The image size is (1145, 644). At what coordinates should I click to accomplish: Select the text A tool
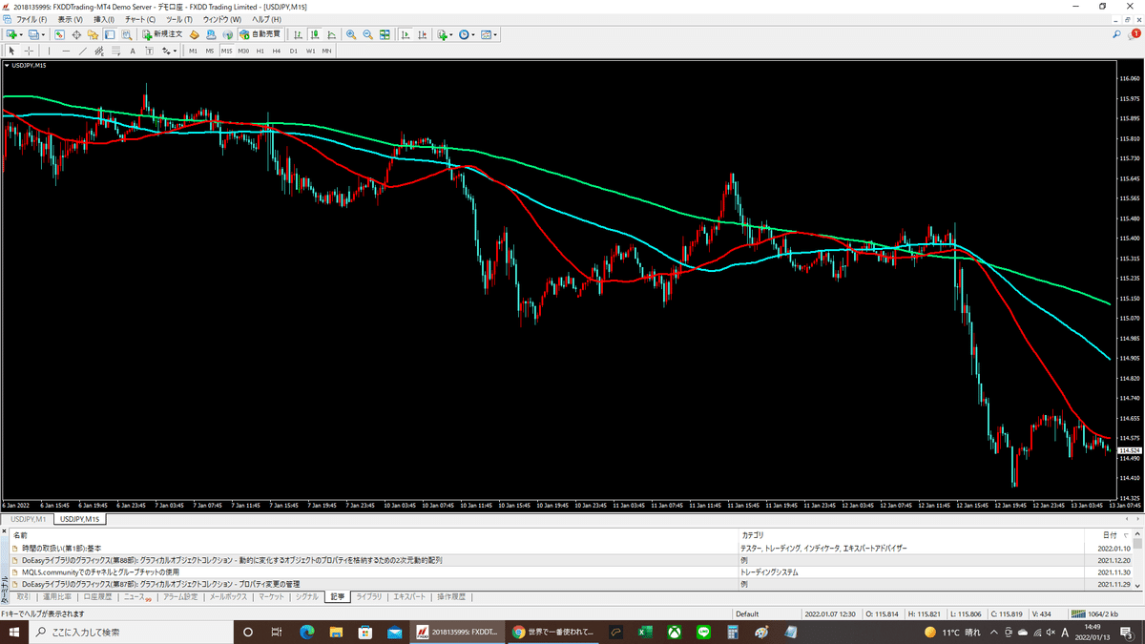tap(133, 51)
